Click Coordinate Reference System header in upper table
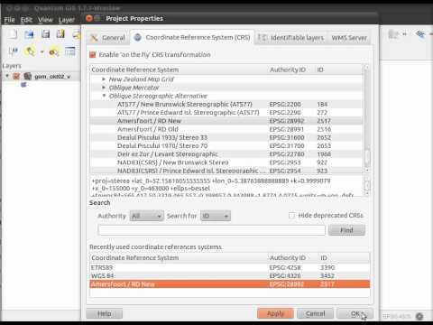 (x=135, y=70)
